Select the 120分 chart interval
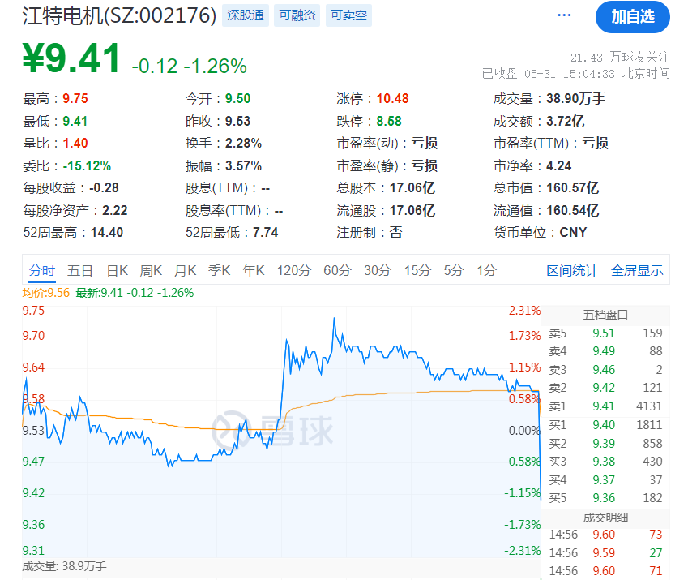The width and height of the screenshot is (688, 580). click(x=293, y=270)
